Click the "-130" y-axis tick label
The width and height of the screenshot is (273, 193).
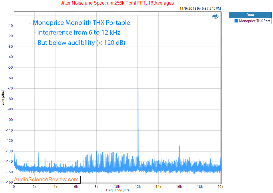coord(9,151)
